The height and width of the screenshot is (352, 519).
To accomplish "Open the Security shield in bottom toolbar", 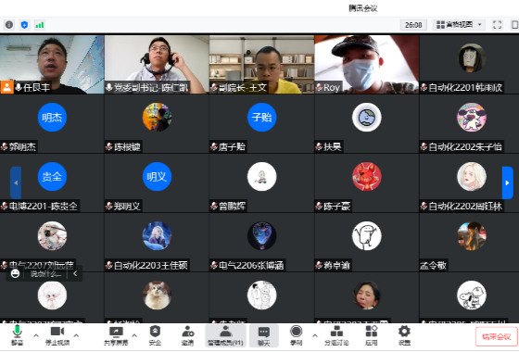I will coord(155,335).
